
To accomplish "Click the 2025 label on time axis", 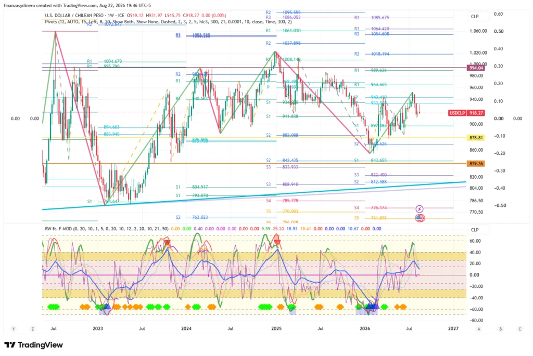I will pos(276,328).
